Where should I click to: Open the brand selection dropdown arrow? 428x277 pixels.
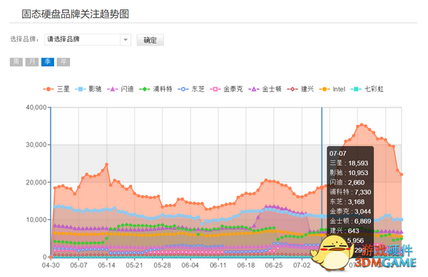point(126,40)
